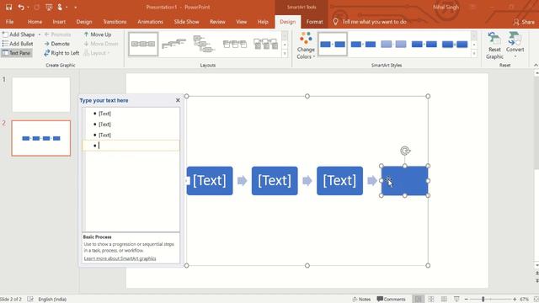Open the Animations tab

coord(150,22)
